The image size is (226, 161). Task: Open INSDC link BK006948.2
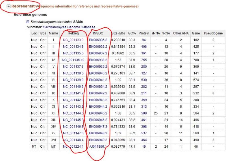pyautogui.click(x=98, y=133)
